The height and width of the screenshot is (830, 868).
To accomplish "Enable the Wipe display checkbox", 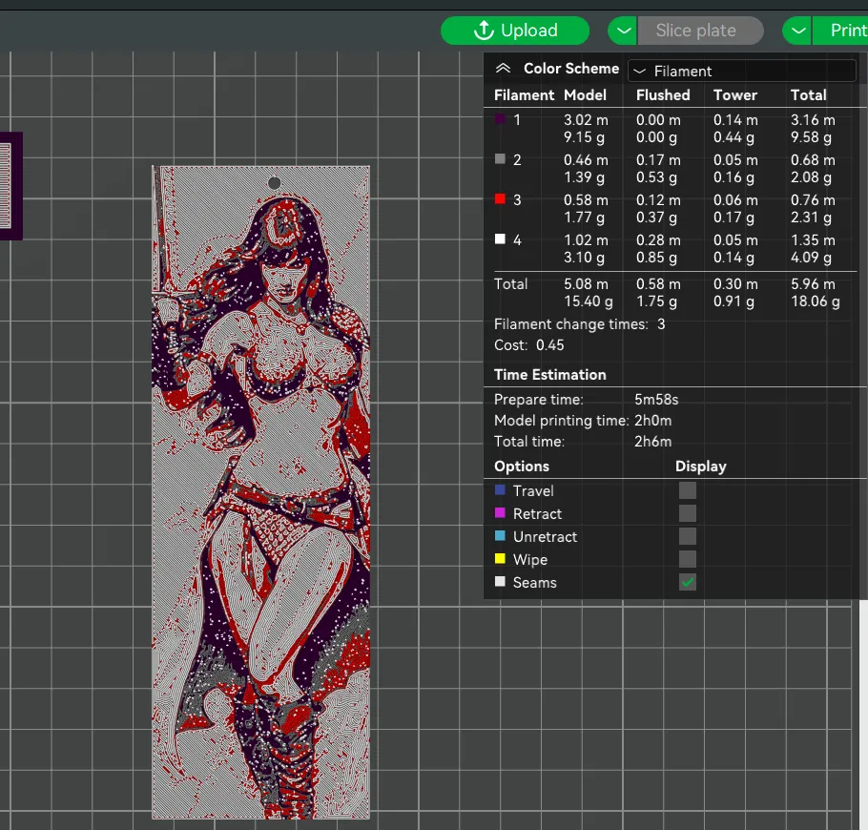I will click(x=688, y=559).
